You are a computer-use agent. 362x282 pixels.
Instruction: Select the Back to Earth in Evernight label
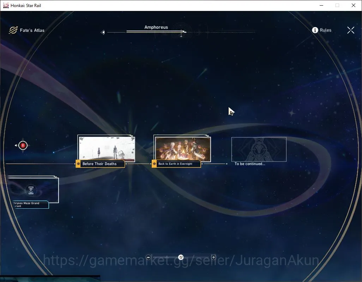tap(175, 164)
